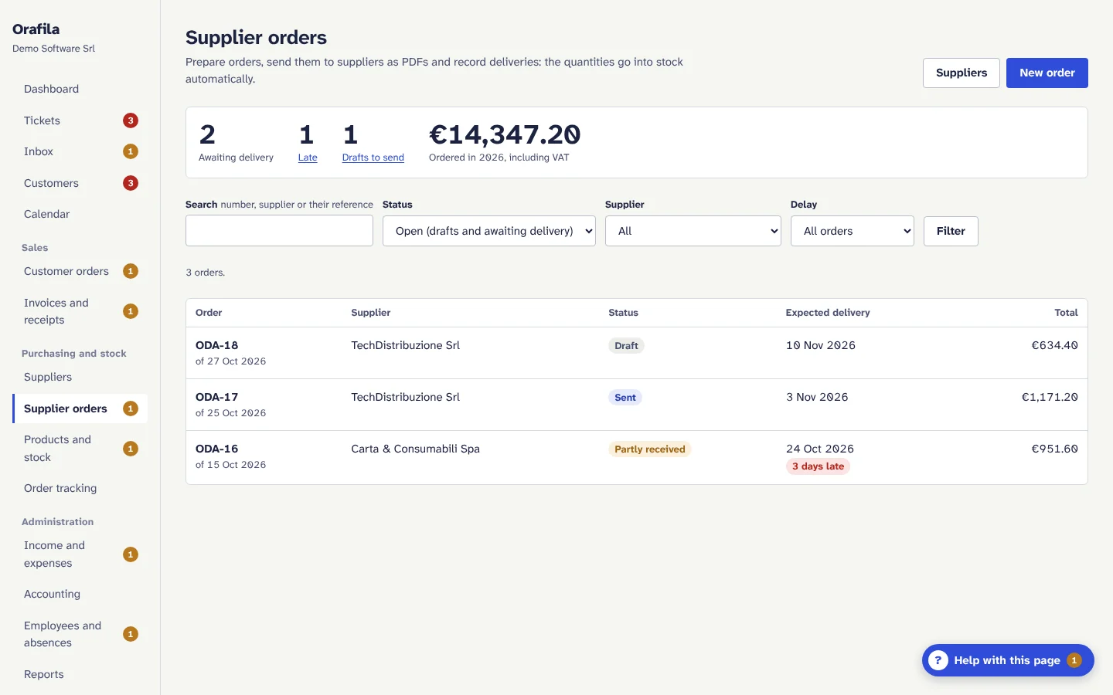Click the Sent status badge
Image resolution: width=1113 pixels, height=695 pixels.
pos(625,398)
